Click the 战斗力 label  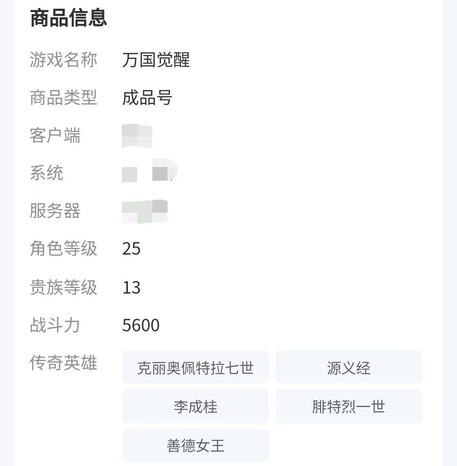pos(55,325)
